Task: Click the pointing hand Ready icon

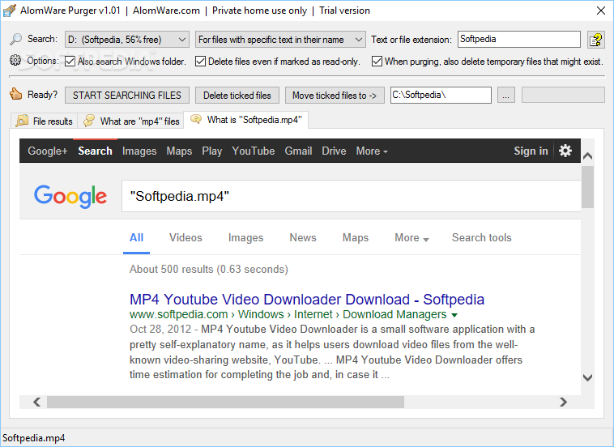Action: click(x=15, y=94)
